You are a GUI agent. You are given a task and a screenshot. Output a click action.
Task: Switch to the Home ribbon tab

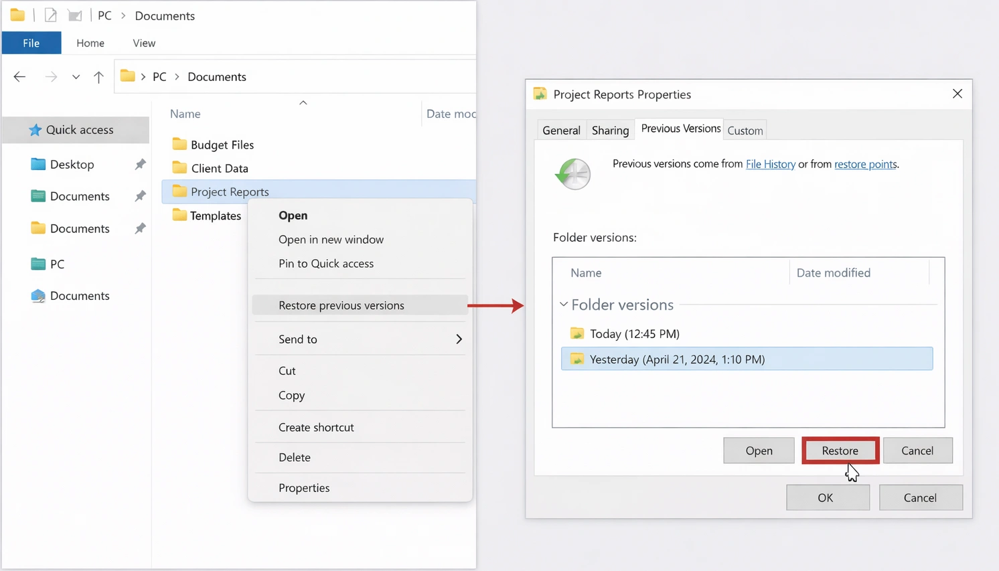[90, 43]
